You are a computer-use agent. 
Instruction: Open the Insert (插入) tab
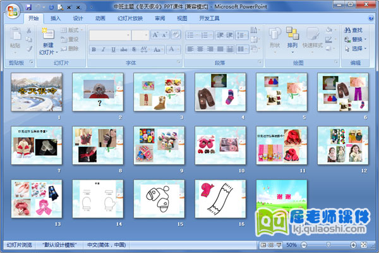[56, 18]
